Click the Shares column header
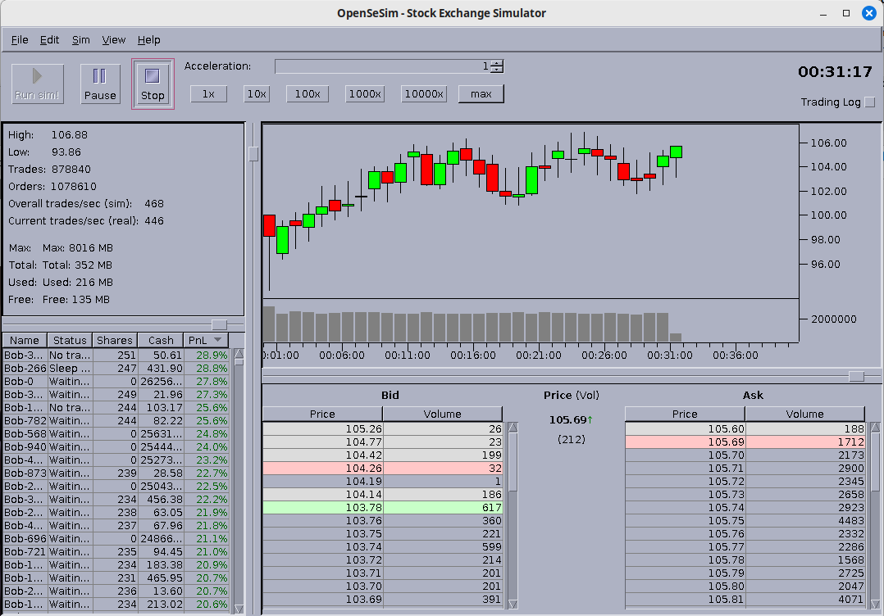The width and height of the screenshot is (884, 616). click(x=114, y=340)
